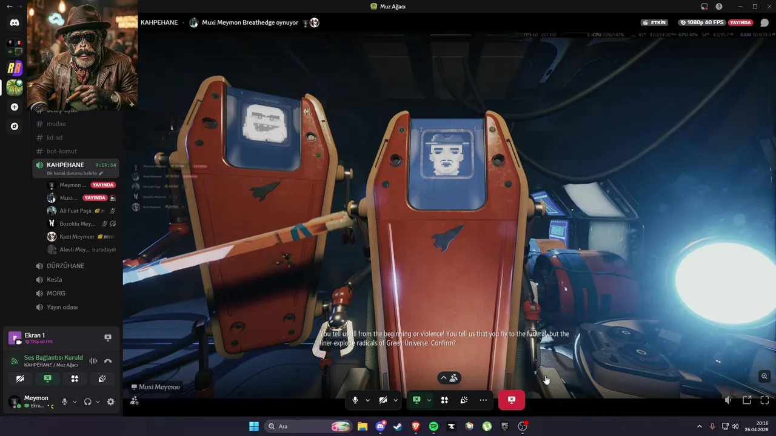This screenshot has width=776, height=436.
Task: Show participants with the chevron people pill
Action: pyautogui.click(x=449, y=378)
